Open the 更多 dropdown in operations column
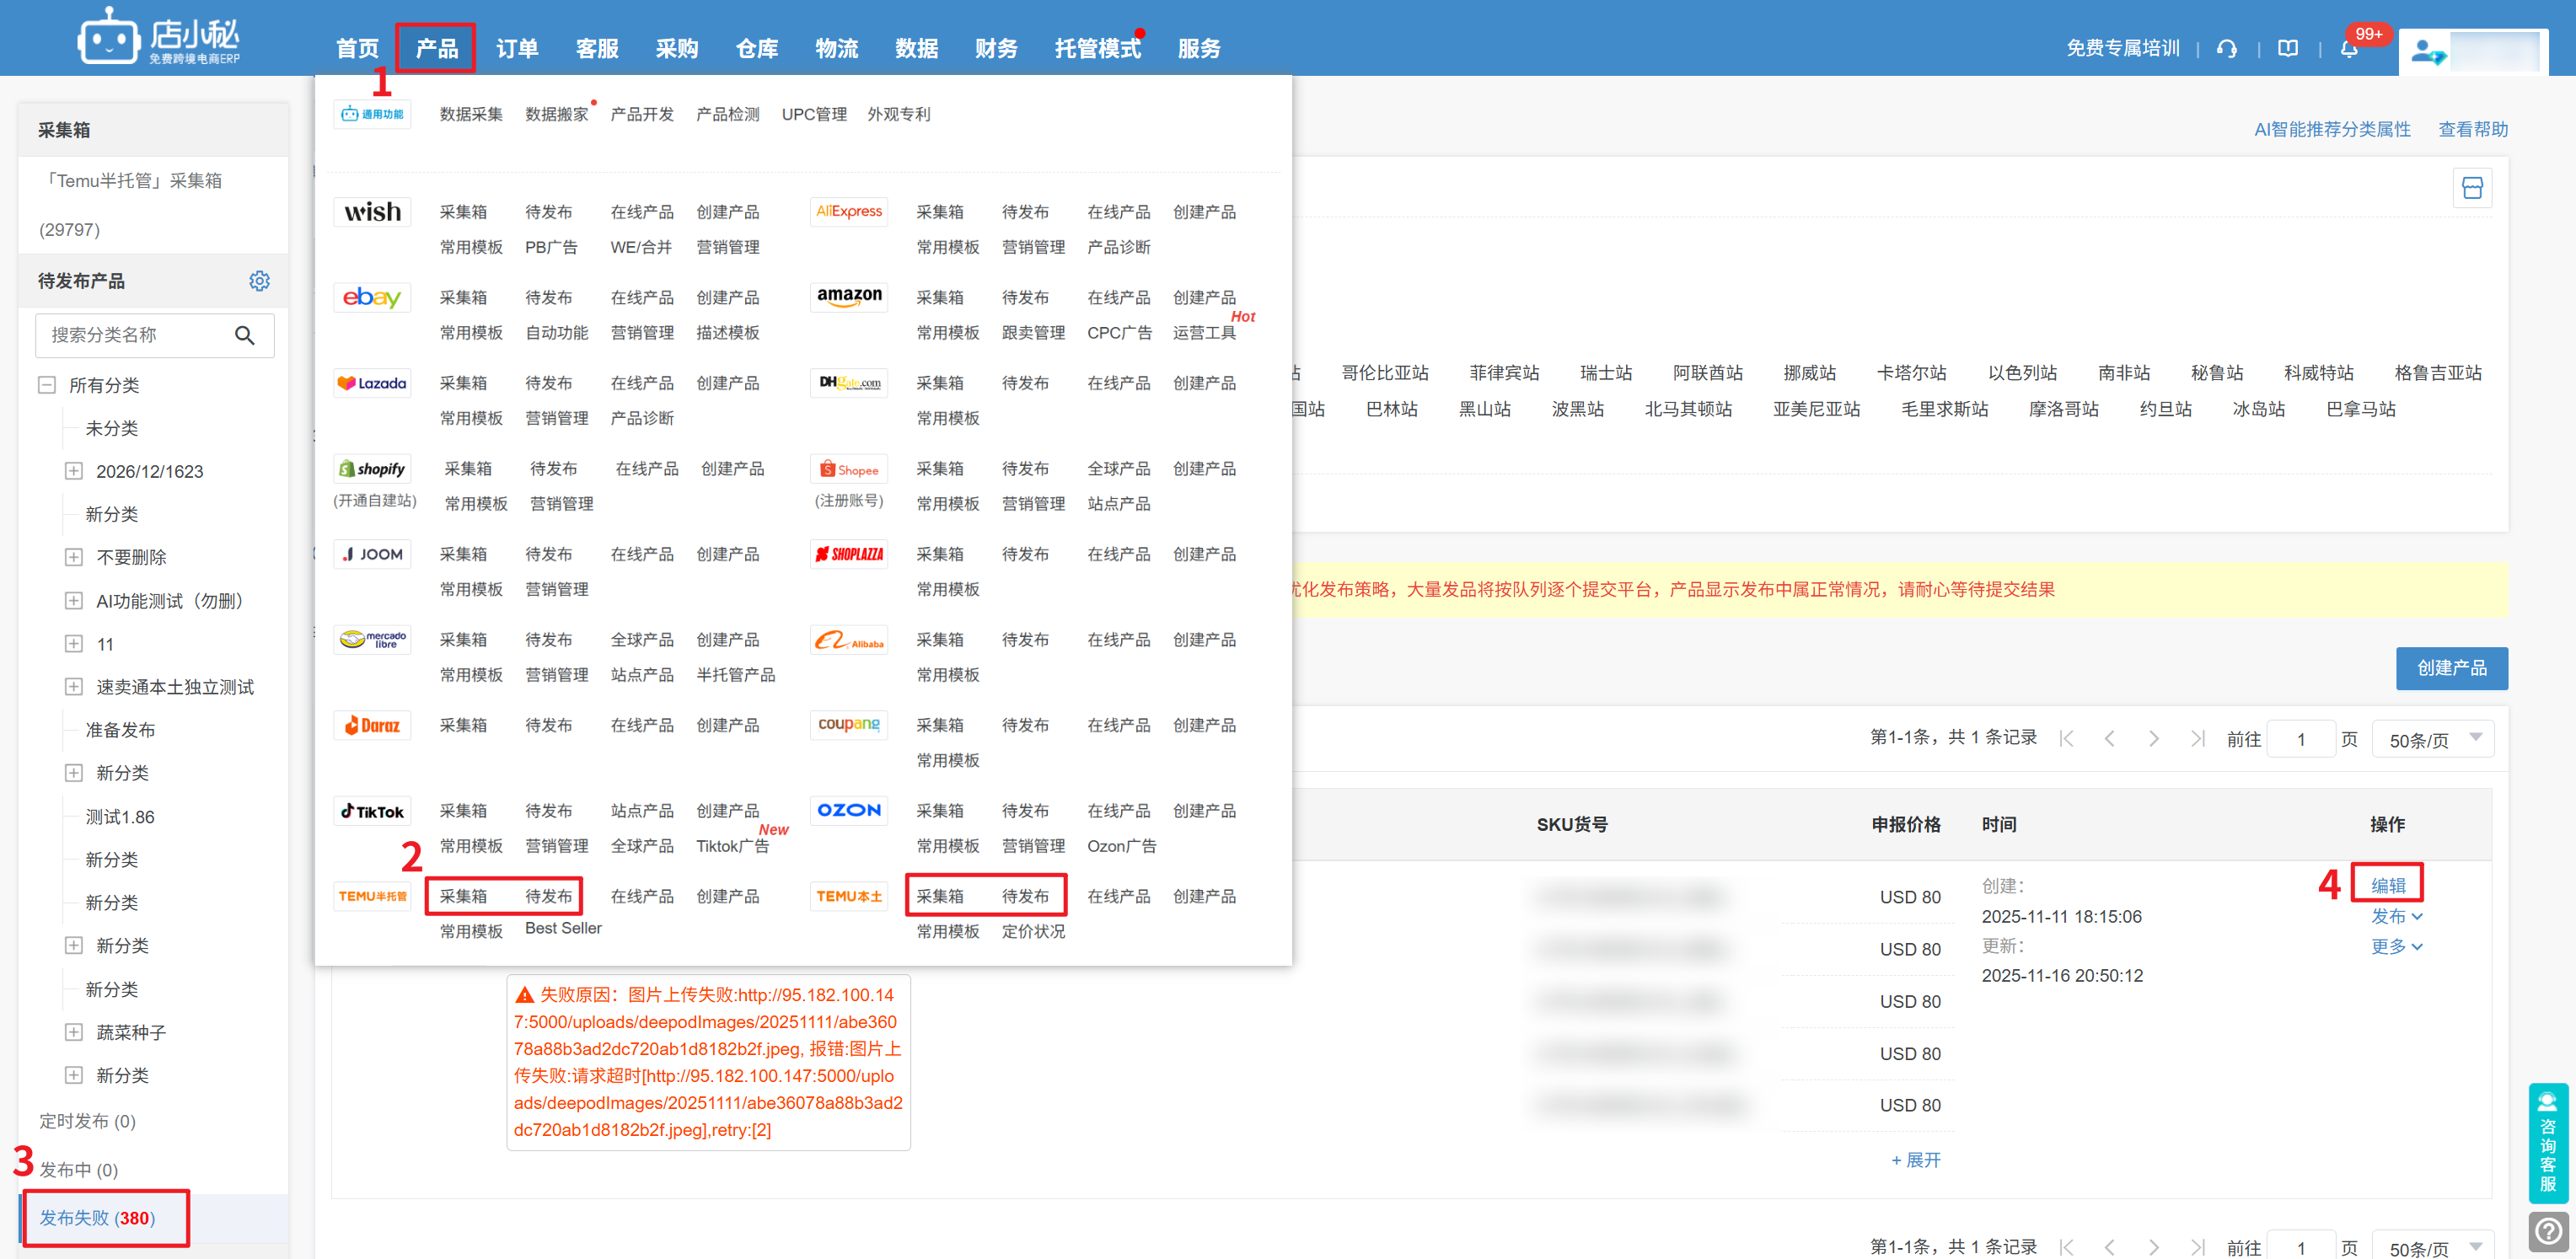Screen dimensions: 2576x1259 (x=2396, y=946)
